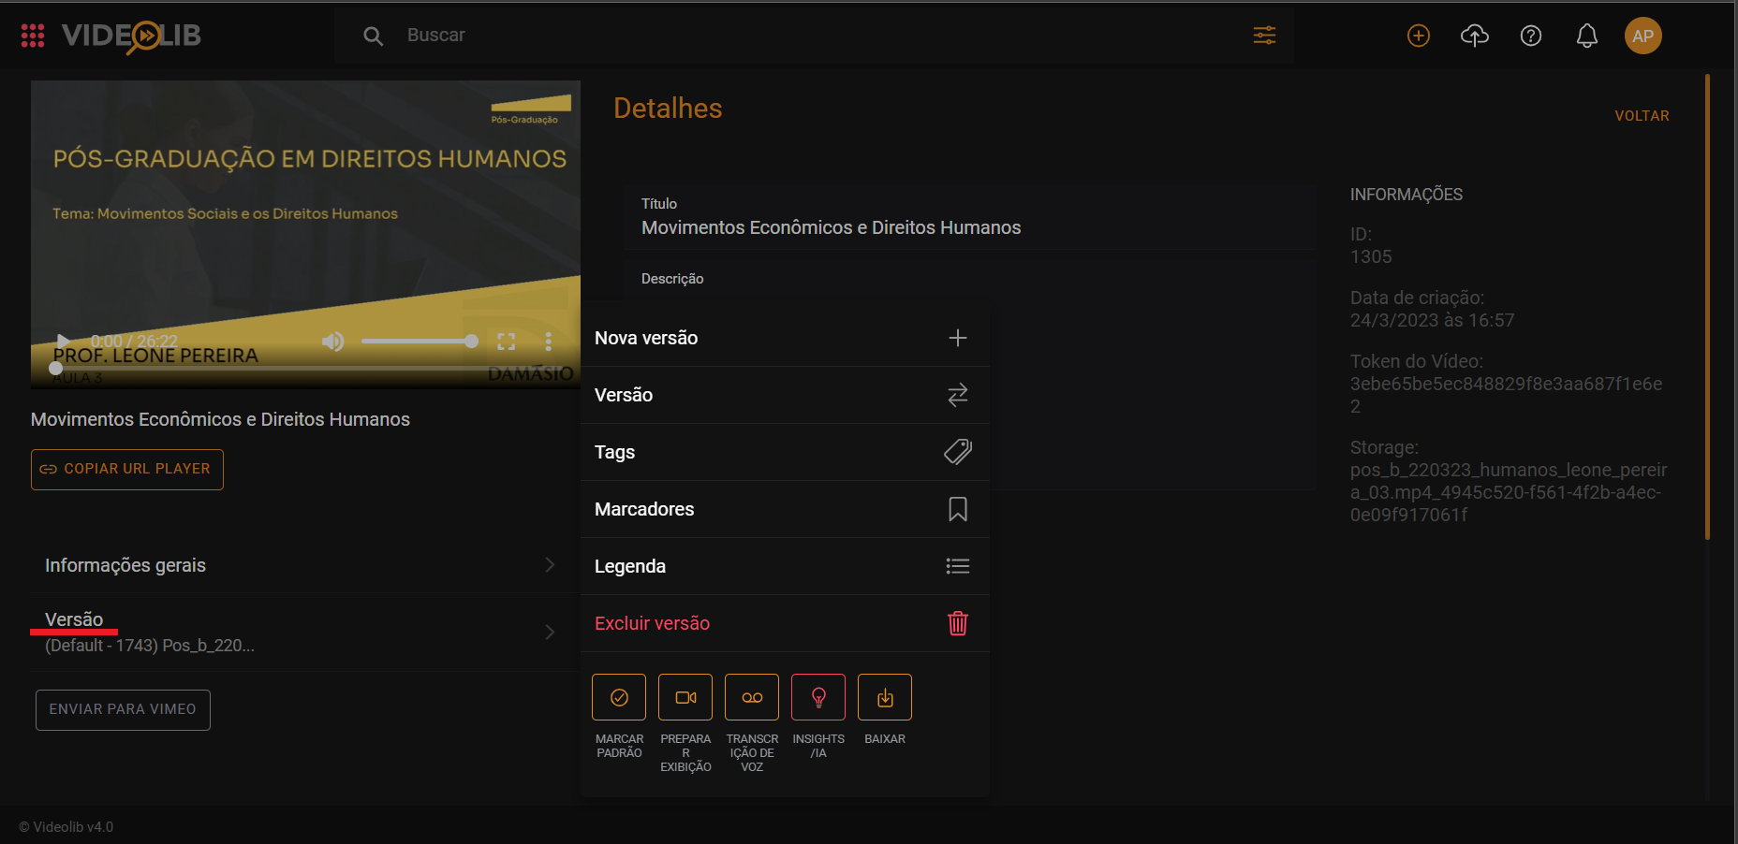Click the Descrição field
The width and height of the screenshot is (1738, 844).
pos(969,374)
